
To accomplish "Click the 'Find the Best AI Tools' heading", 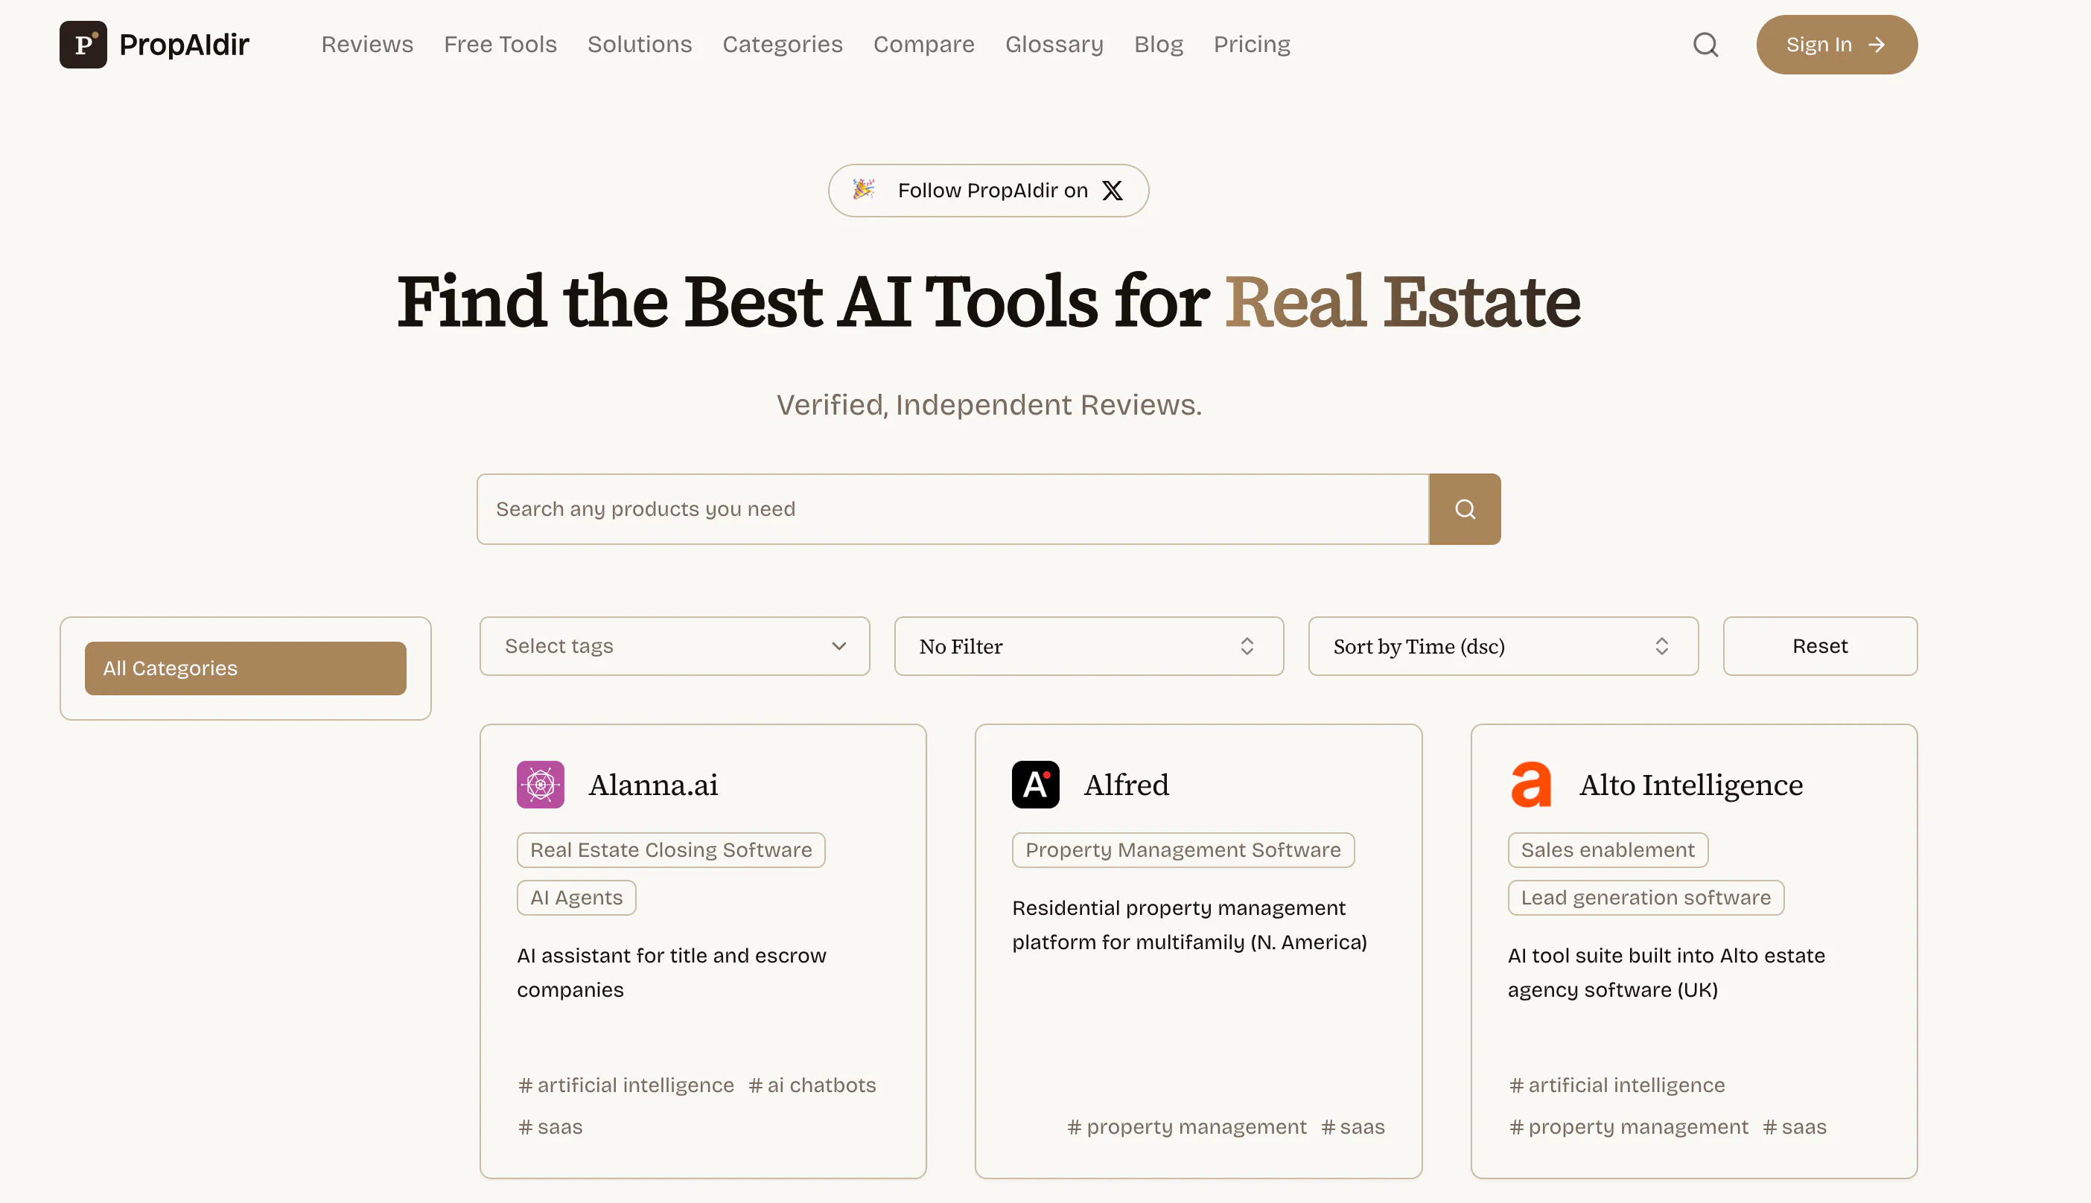I will point(988,301).
